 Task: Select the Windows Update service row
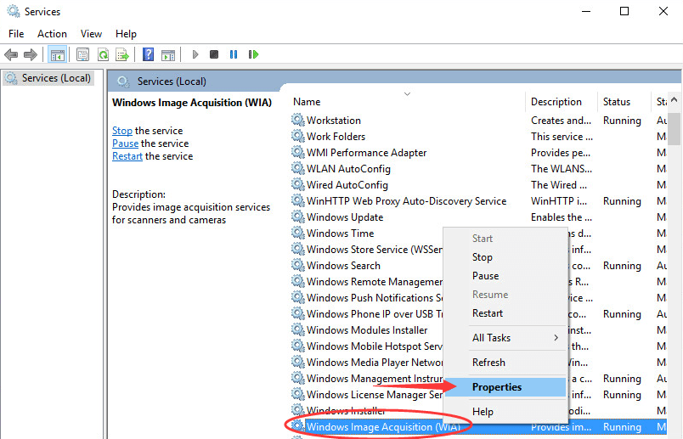tap(345, 217)
